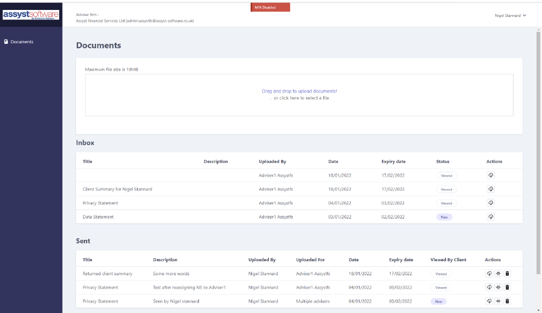Open the Nigel Stannard user dropdown
This screenshot has width=542, height=313.
pyautogui.click(x=510, y=15)
